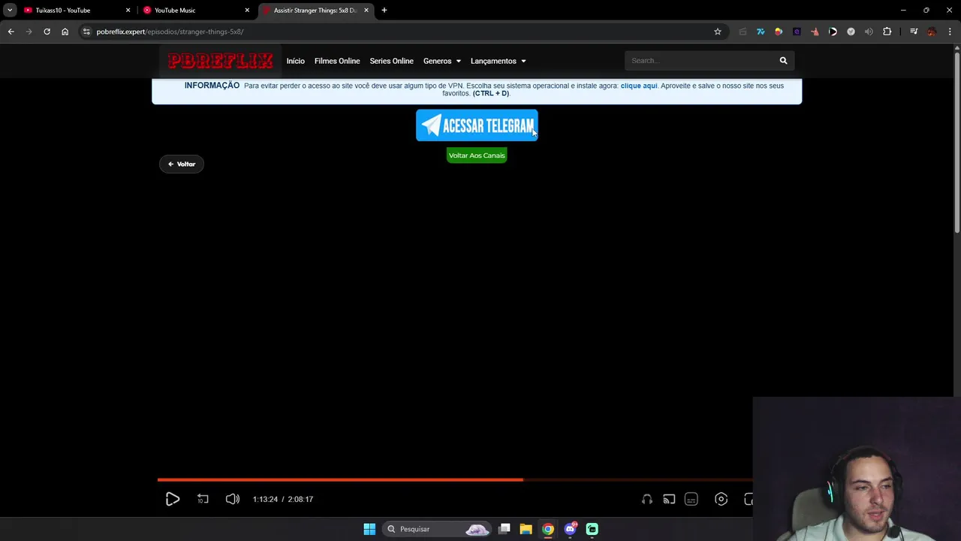Open Task View on taskbar

pyautogui.click(x=505, y=529)
